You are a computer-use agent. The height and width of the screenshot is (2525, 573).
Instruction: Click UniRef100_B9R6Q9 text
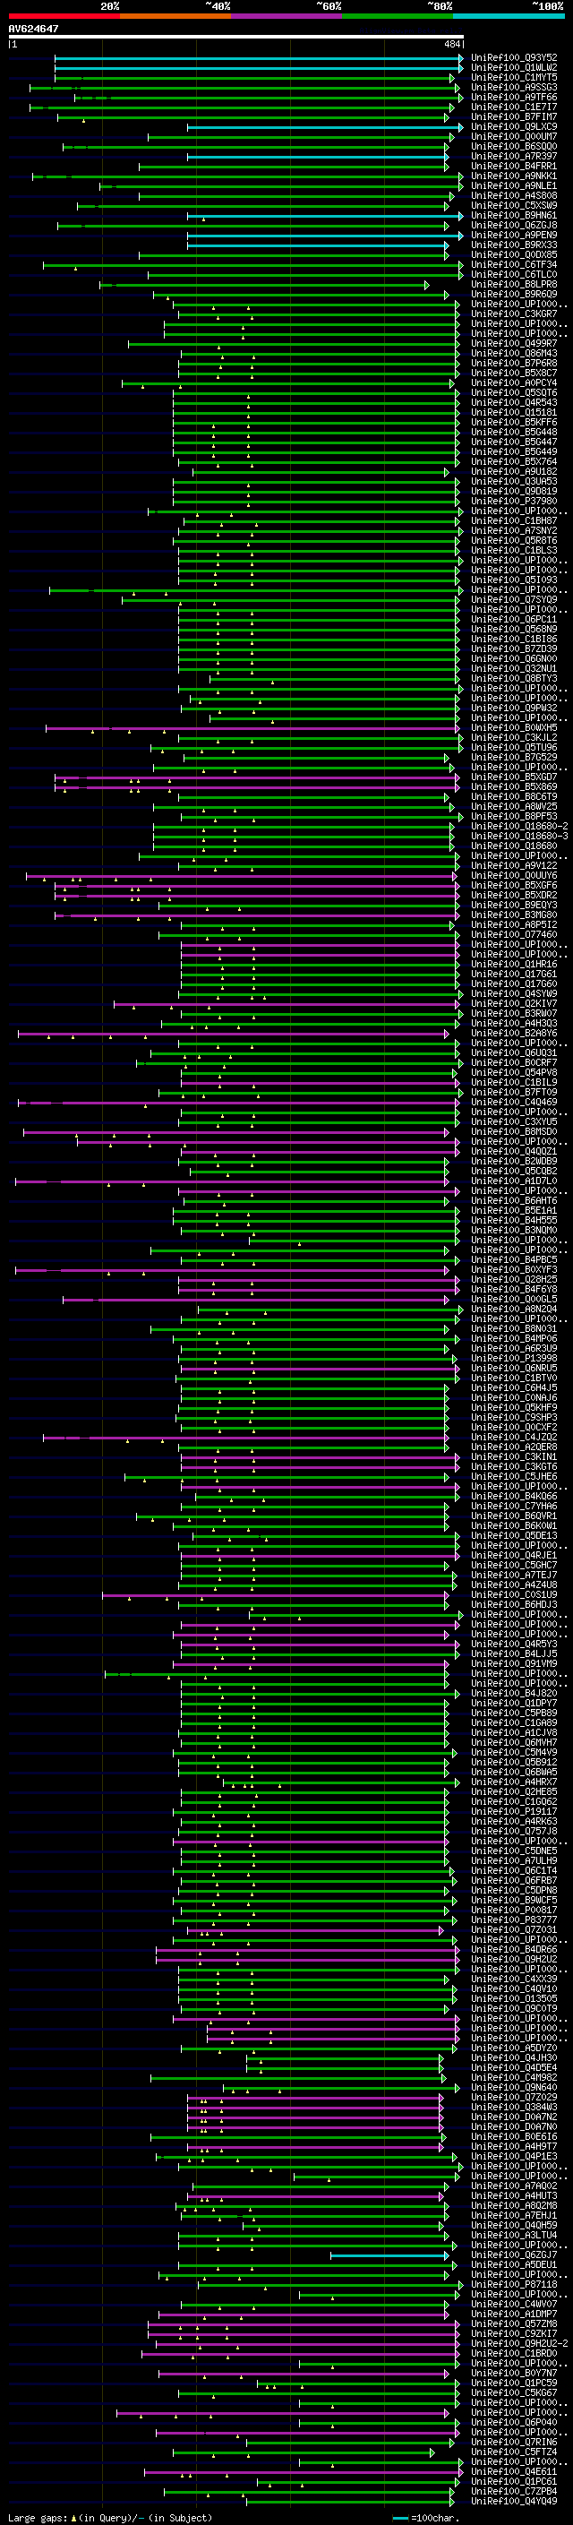click(514, 295)
